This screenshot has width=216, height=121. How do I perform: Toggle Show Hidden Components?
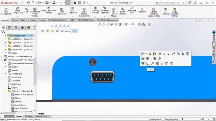pyautogui.click(x=84, y=12)
